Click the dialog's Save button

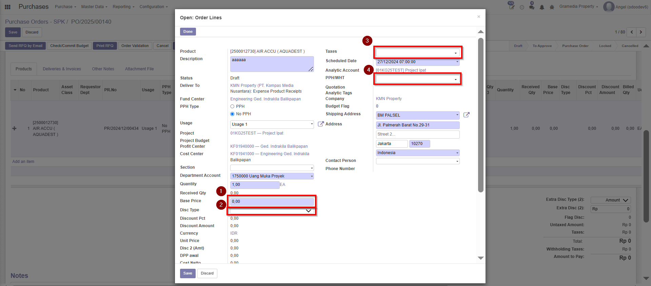[188, 273]
